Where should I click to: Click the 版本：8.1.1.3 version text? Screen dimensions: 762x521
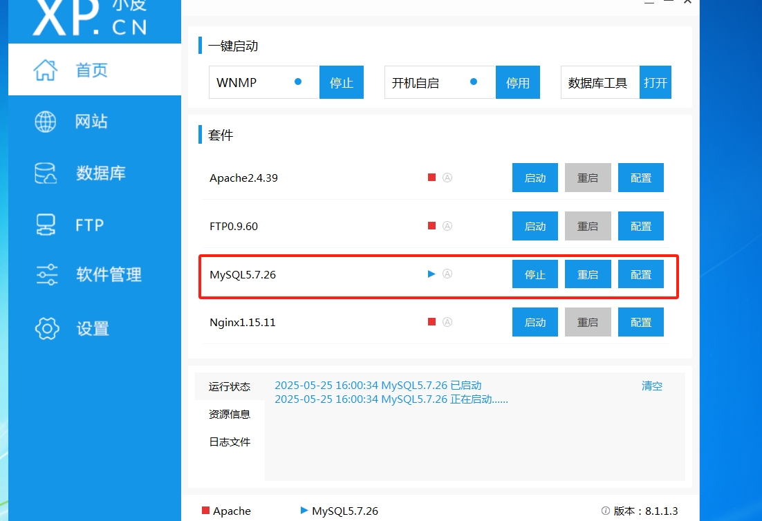pyautogui.click(x=645, y=511)
